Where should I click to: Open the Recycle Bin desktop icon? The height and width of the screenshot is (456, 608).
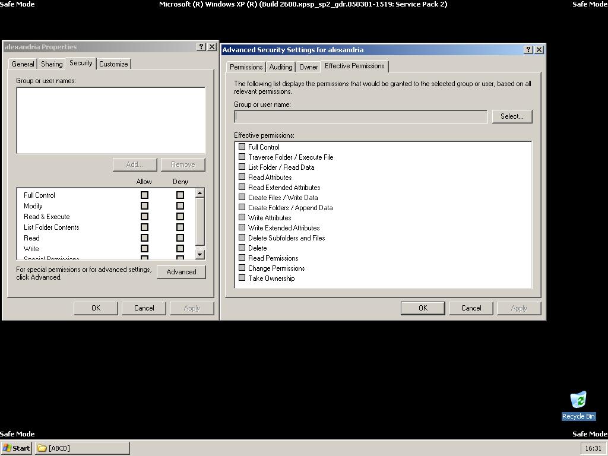[x=578, y=406]
